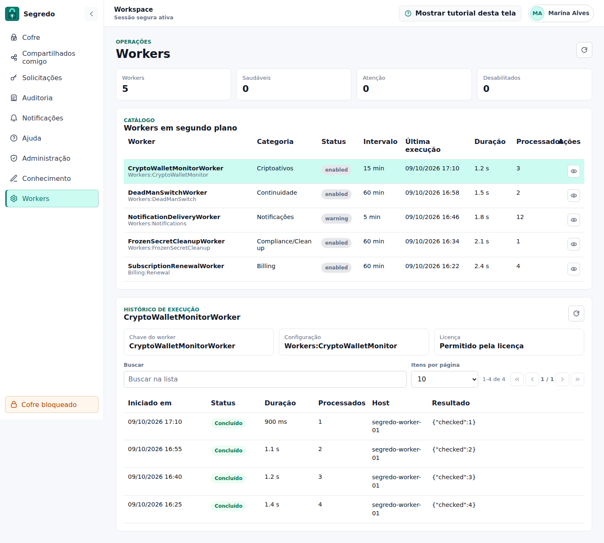
Task: Go to the next history page
Action: (562, 379)
